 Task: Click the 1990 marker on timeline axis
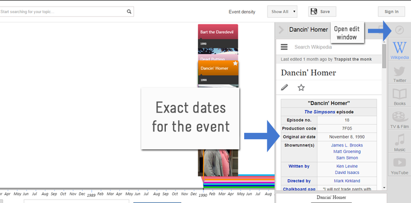coord(204,195)
